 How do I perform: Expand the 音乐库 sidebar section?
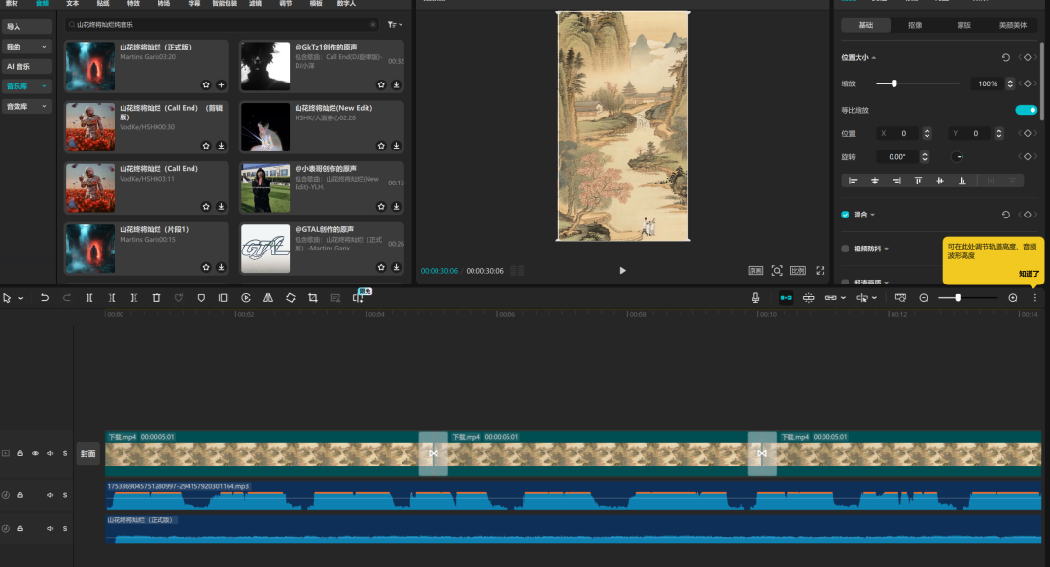coord(44,86)
